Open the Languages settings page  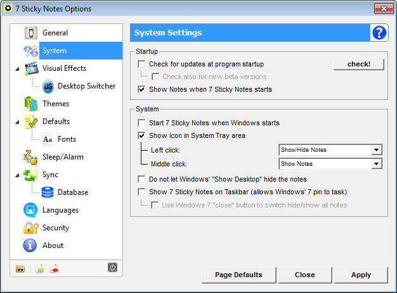tap(60, 210)
